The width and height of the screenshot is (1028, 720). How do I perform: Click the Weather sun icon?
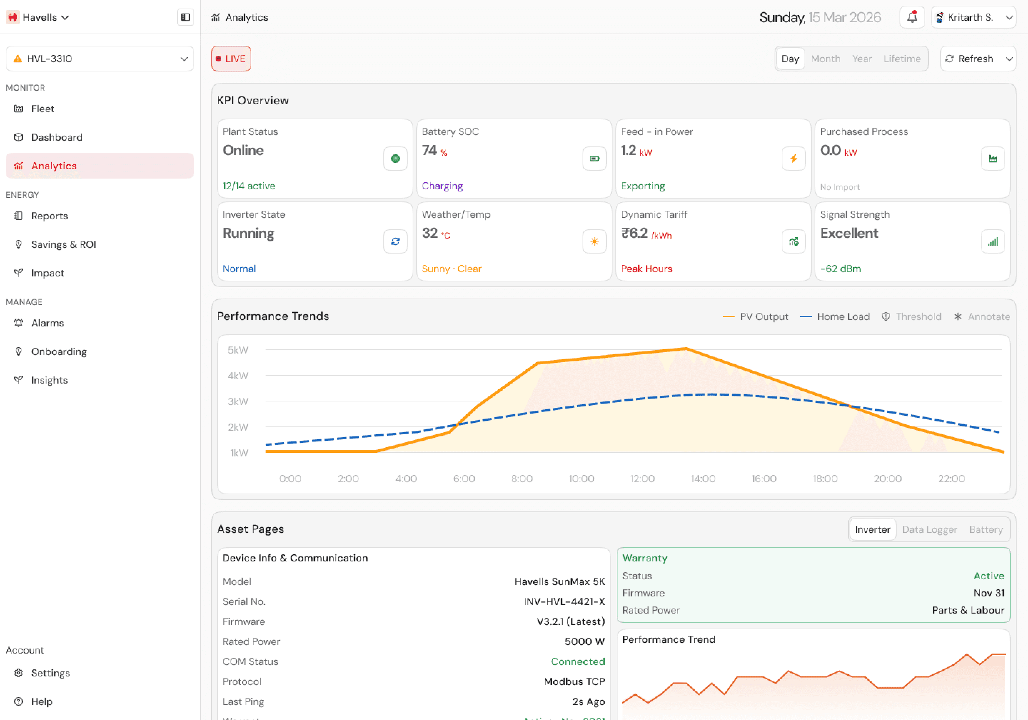pyautogui.click(x=594, y=241)
